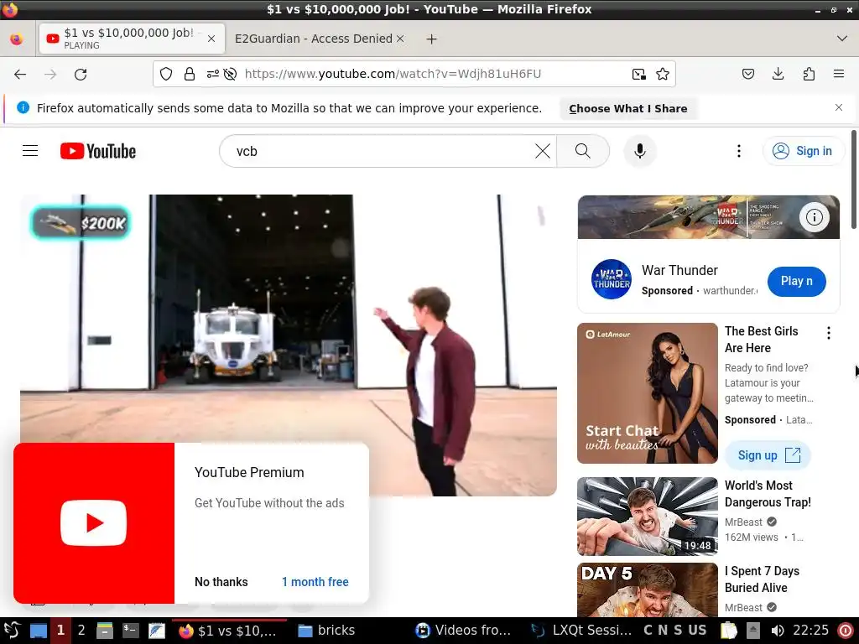Image resolution: width=859 pixels, height=644 pixels.
Task: Open a new browser tab
Action: point(432,39)
